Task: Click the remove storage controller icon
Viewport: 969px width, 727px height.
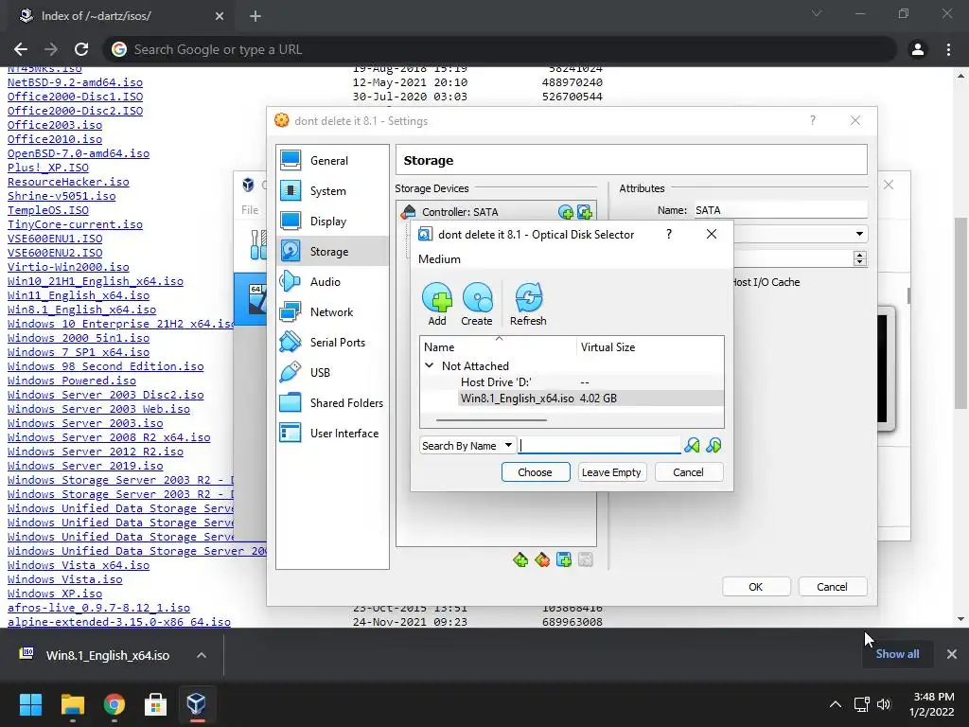Action: 542,560
